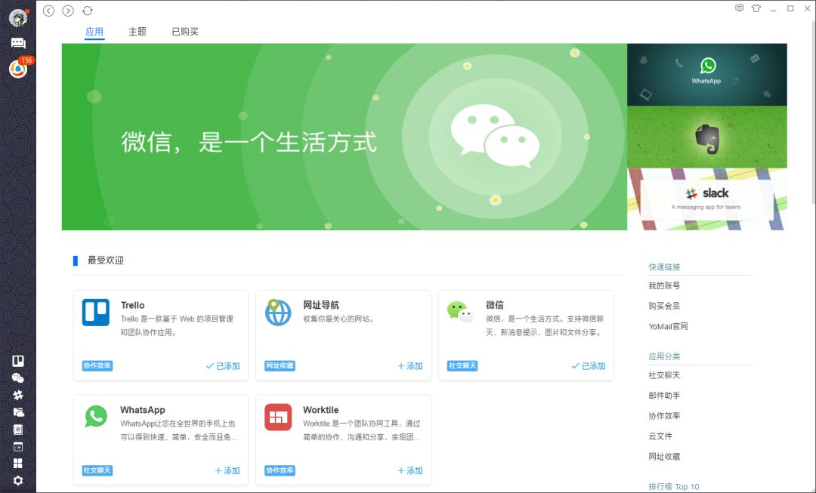
Task: Click 协作效率 tag on Trello card
Action: pyautogui.click(x=97, y=365)
